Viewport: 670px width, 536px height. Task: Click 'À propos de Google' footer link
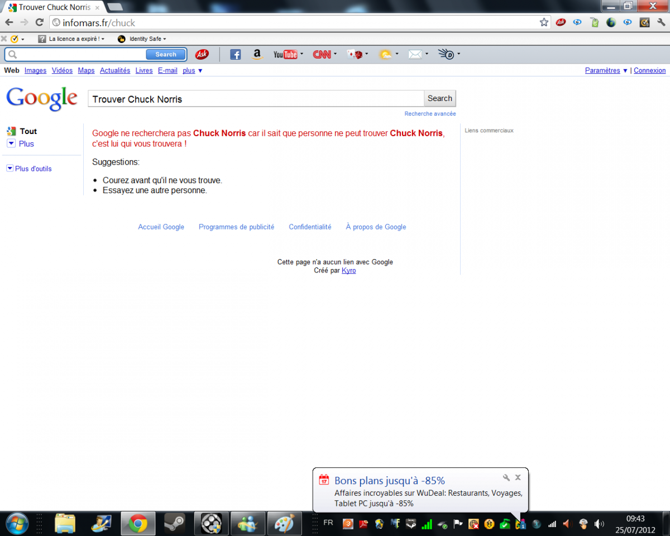tap(376, 227)
